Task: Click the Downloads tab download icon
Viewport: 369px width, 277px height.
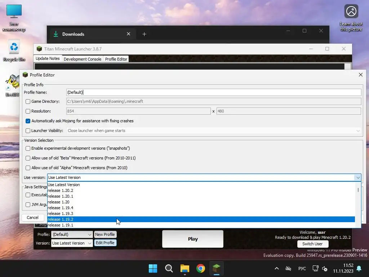Action: coord(56,34)
